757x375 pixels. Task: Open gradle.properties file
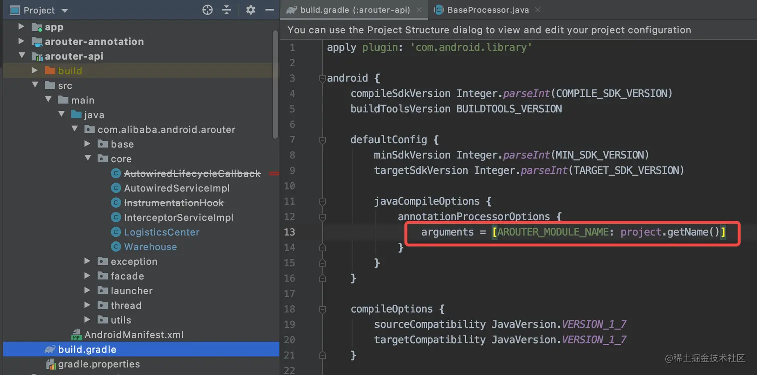[x=99, y=364]
